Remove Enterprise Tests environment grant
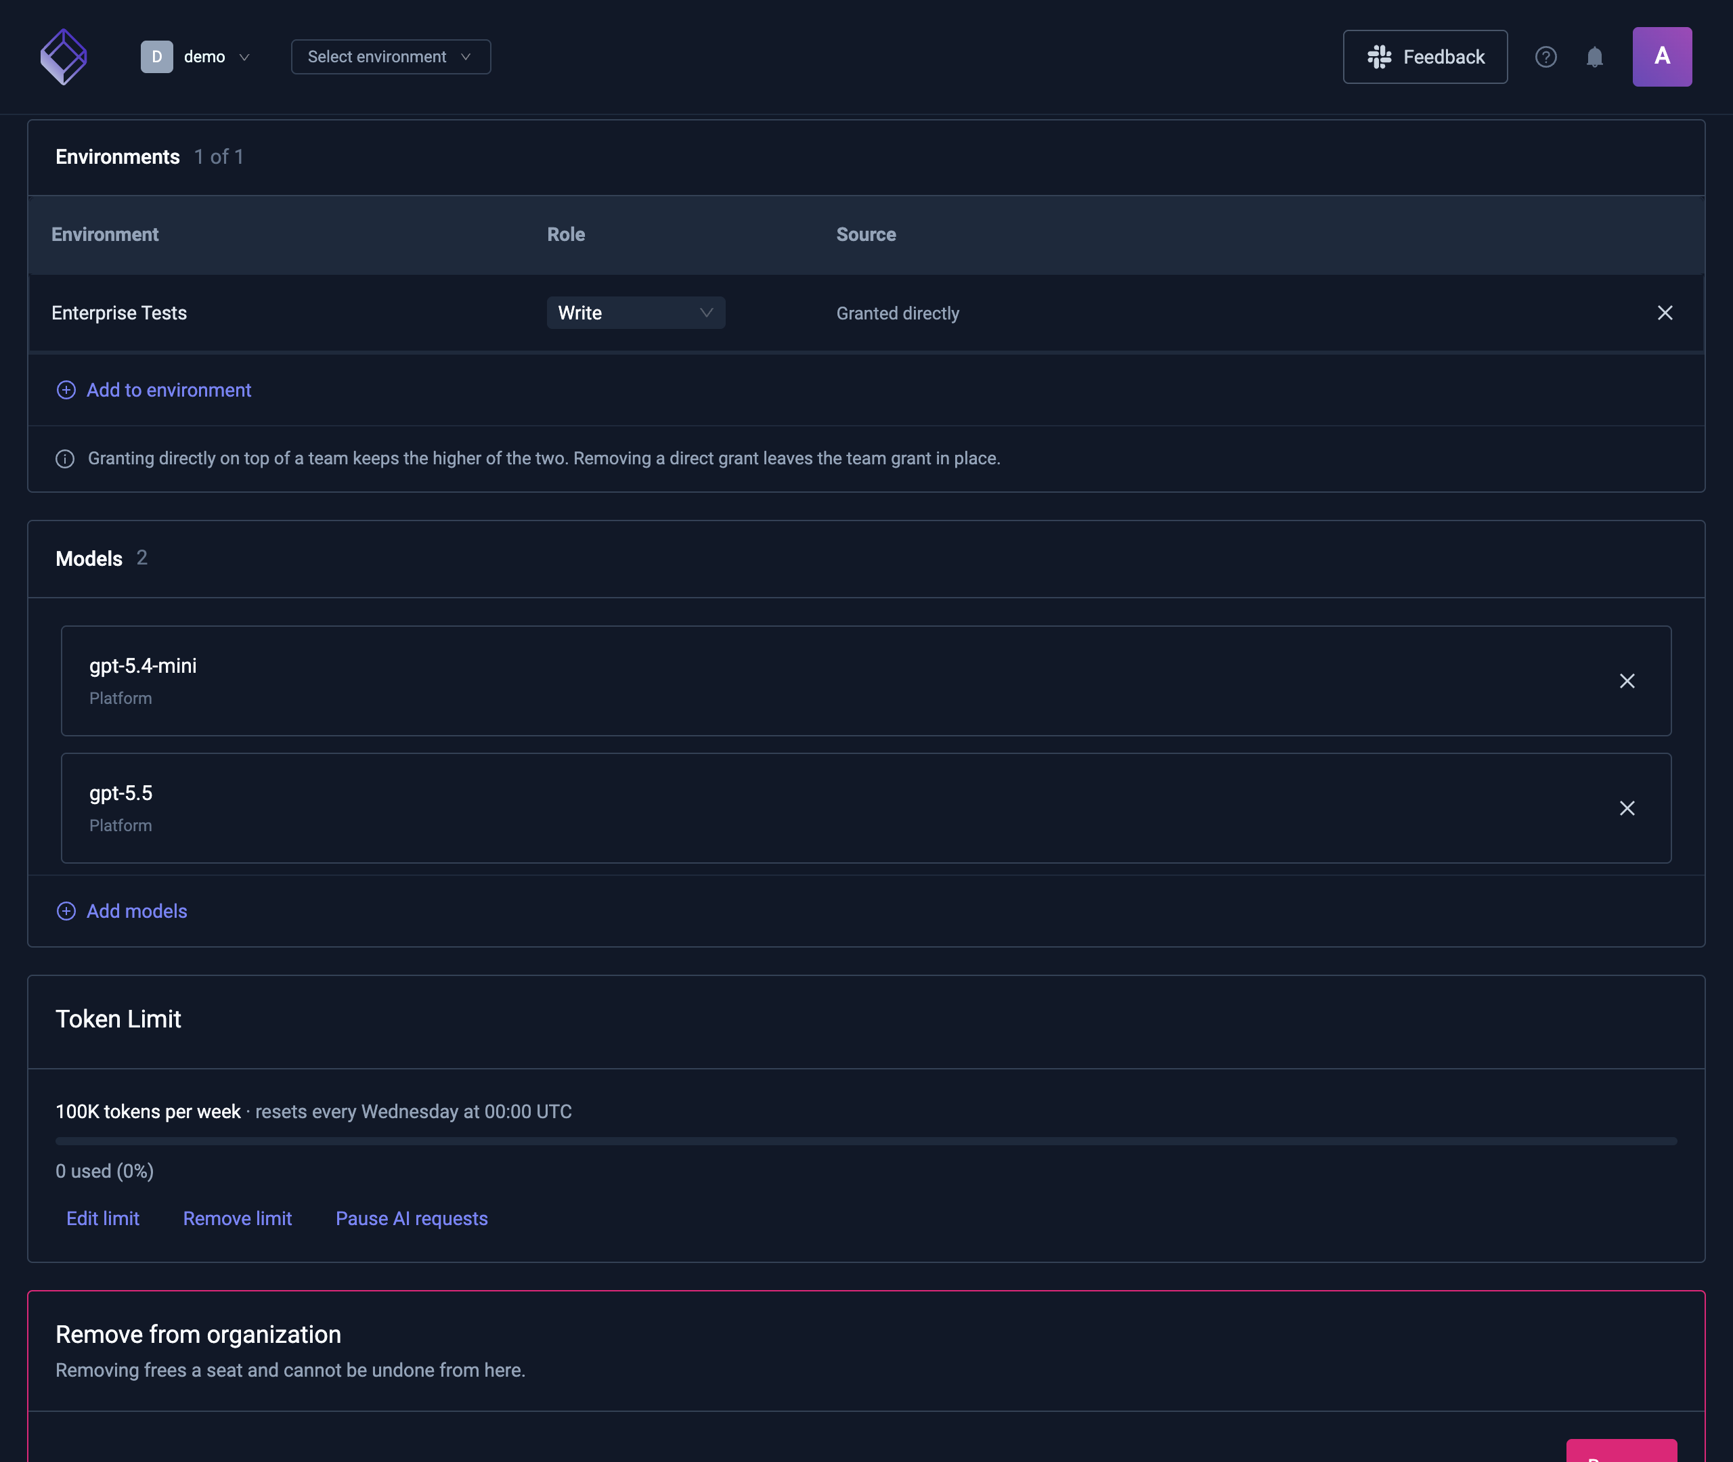Viewport: 1733px width, 1462px height. (1665, 313)
